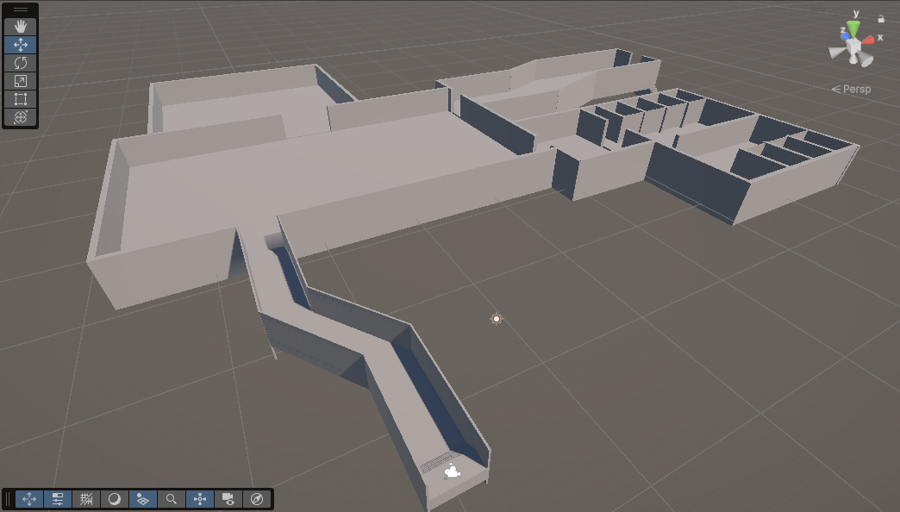Select the directional light sun gizmo
This screenshot has height=512, width=900.
pos(497,319)
